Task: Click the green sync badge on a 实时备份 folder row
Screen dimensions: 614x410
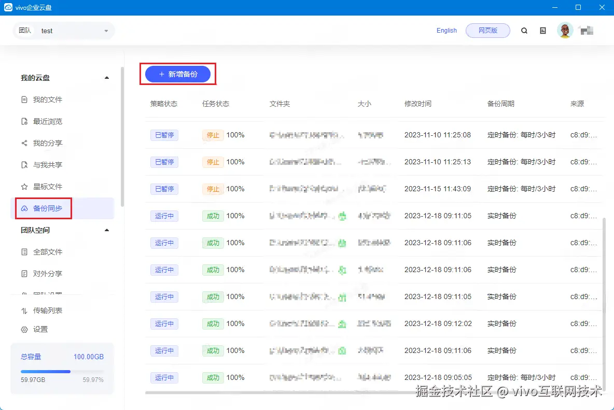Action: pos(342,216)
